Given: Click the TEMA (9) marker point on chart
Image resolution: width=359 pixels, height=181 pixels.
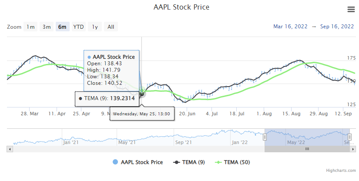Looking at the screenshot, I should (x=142, y=92).
